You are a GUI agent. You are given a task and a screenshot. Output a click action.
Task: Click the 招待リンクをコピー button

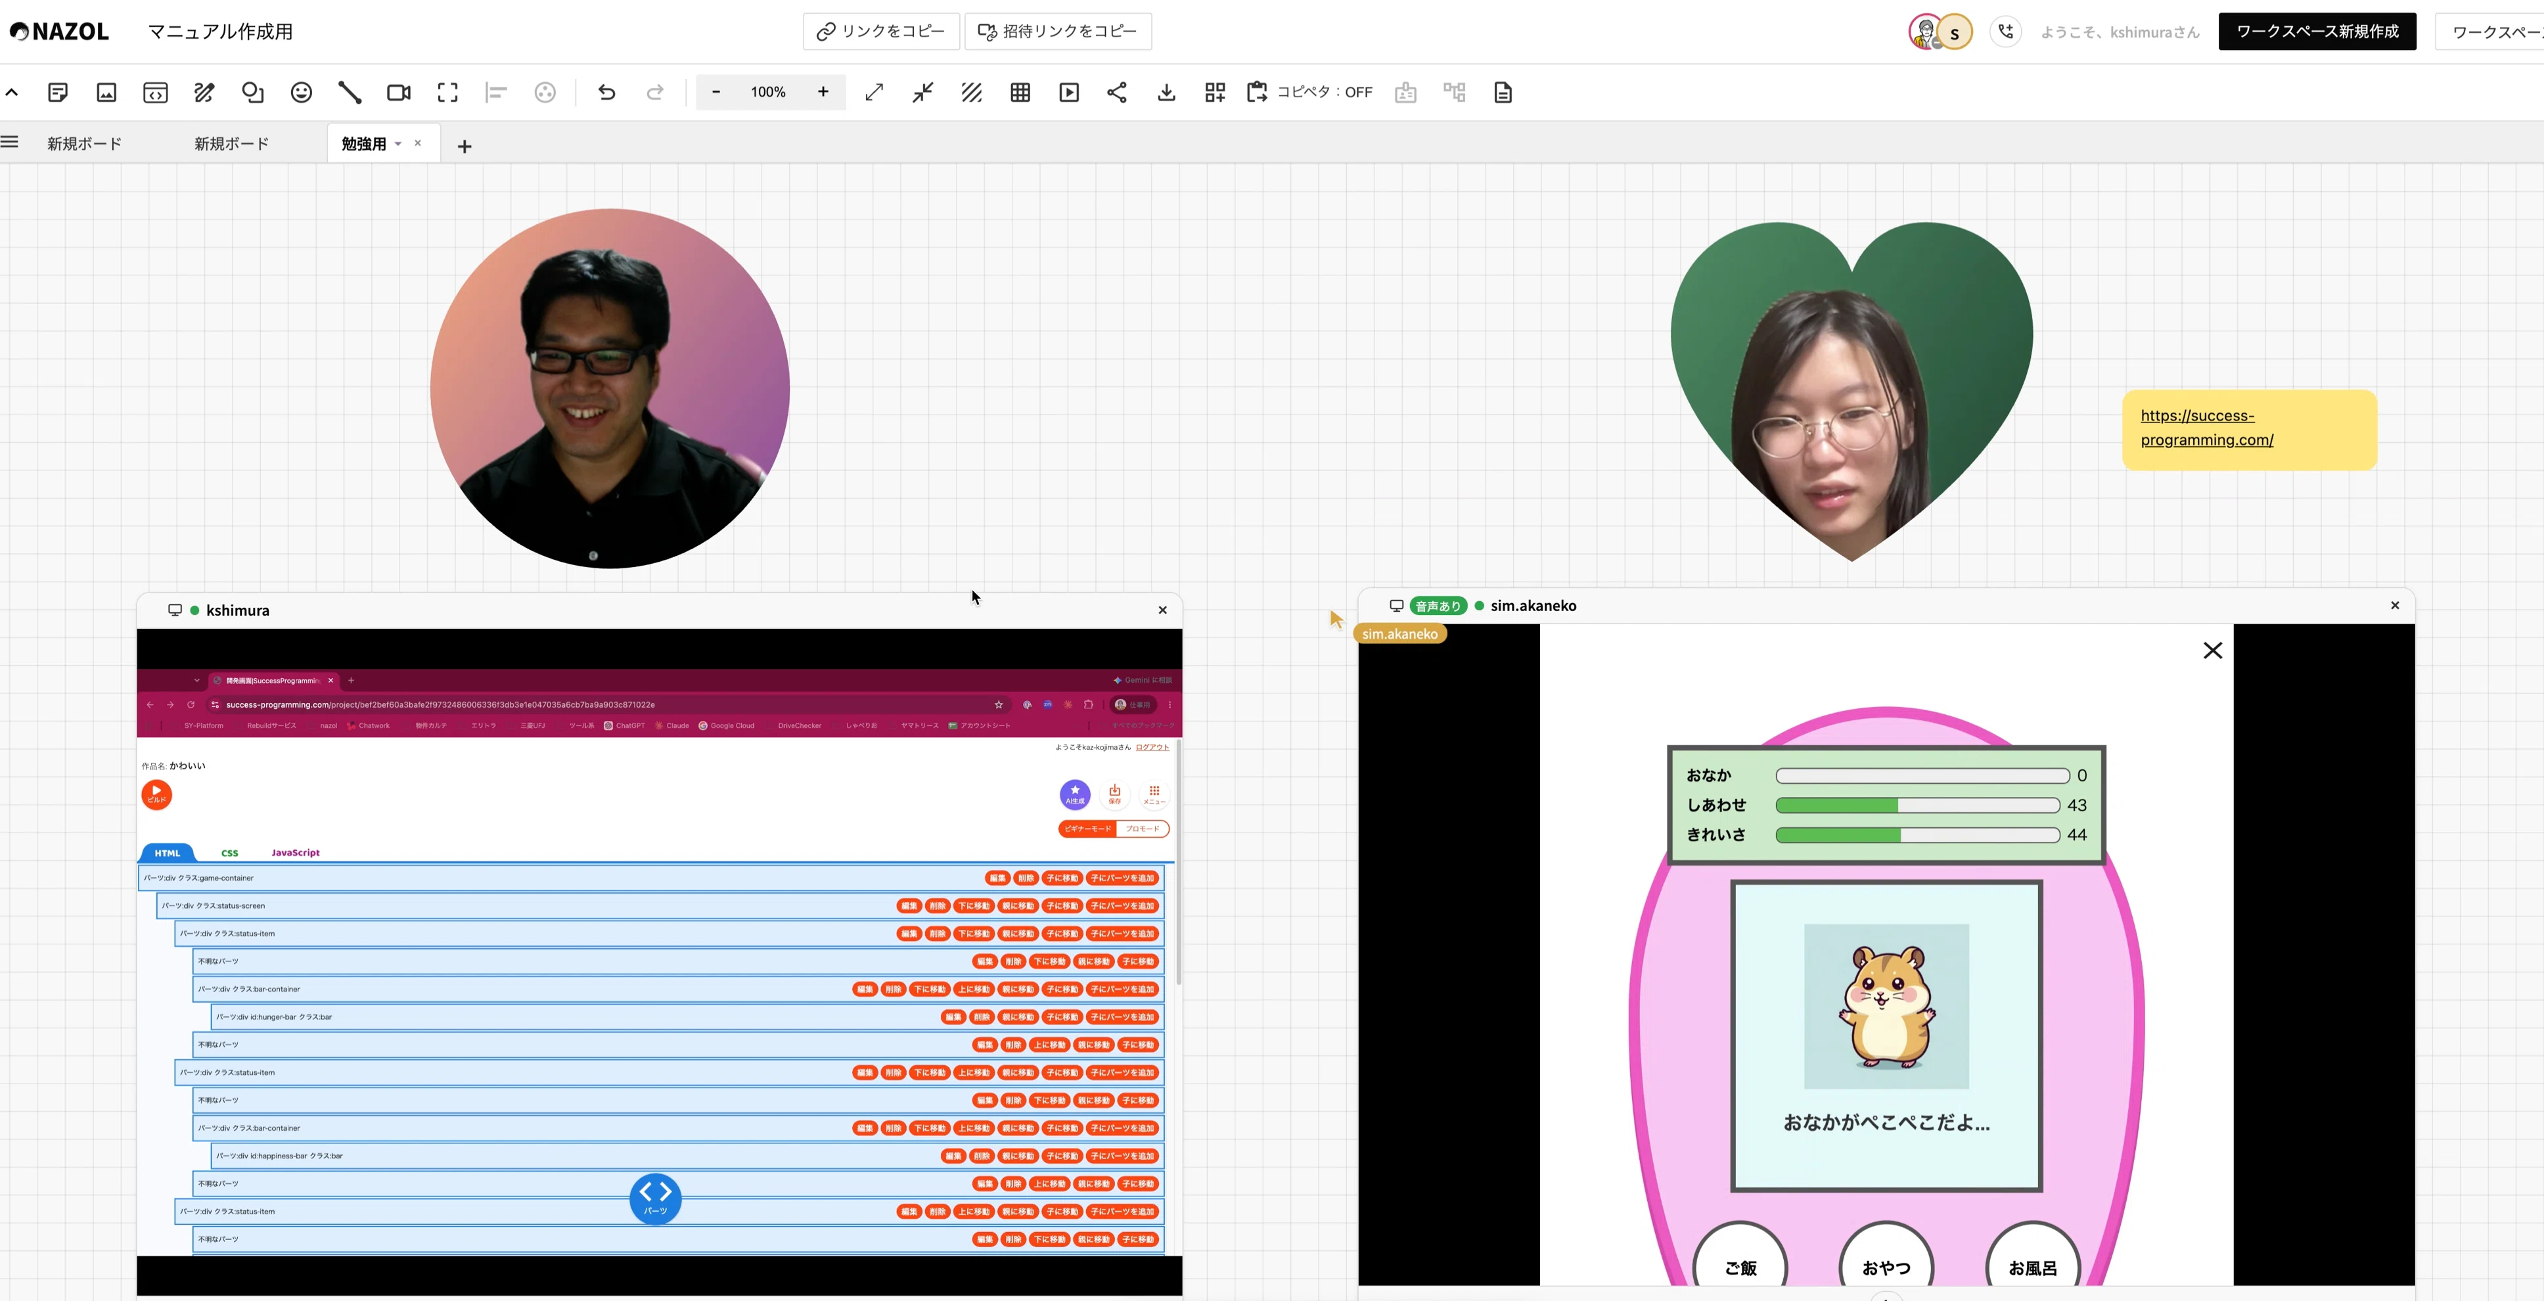click(x=1058, y=32)
